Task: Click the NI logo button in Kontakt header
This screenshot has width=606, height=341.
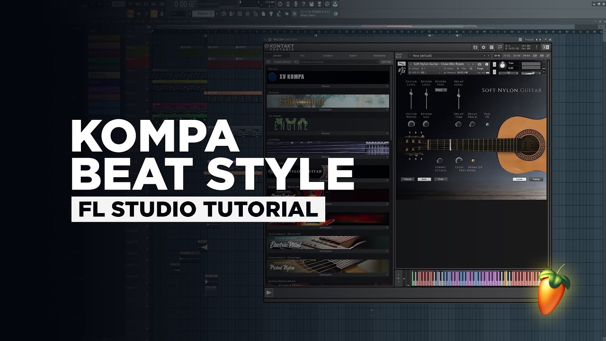Action: pyautogui.click(x=546, y=47)
